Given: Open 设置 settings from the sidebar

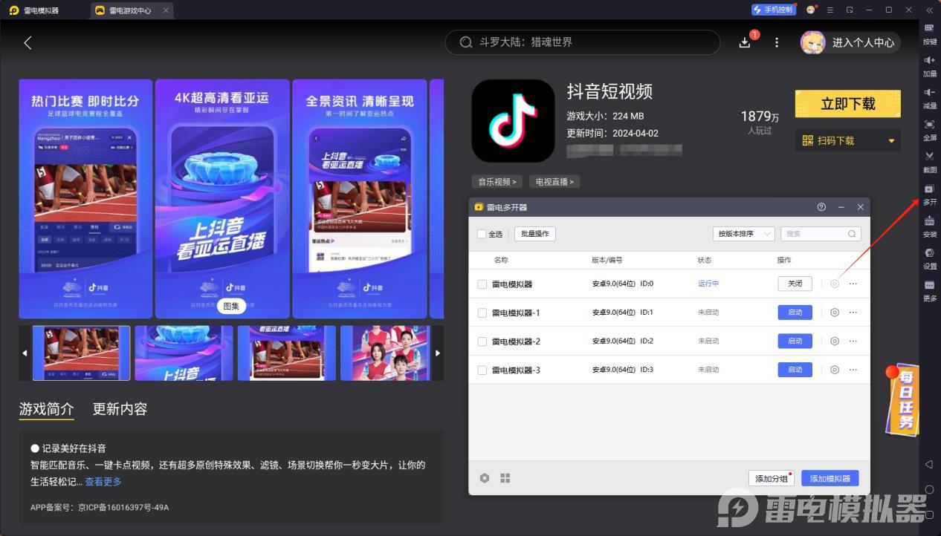Looking at the screenshot, I should (x=929, y=258).
